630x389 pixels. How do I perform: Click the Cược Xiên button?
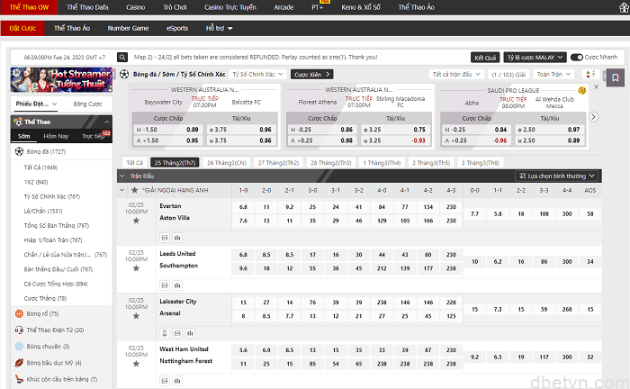tap(312, 75)
